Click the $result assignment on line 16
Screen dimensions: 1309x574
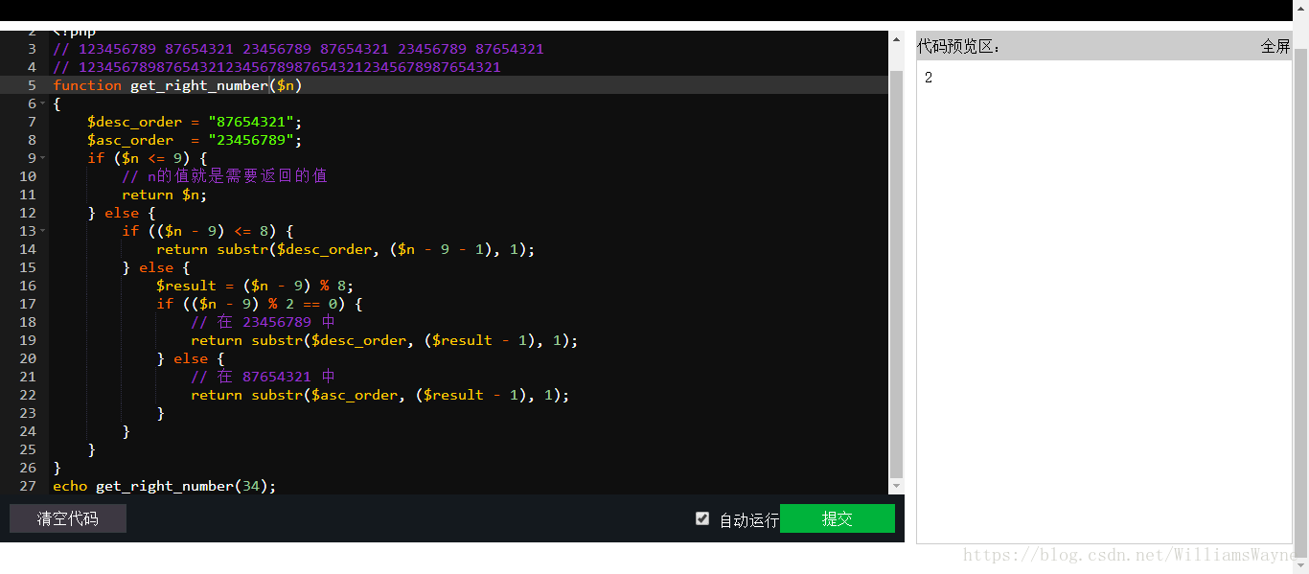click(256, 286)
